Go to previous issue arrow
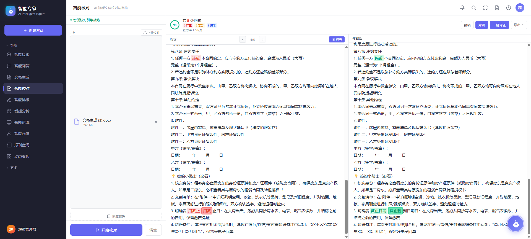The image size is (531, 239). tap(243, 40)
